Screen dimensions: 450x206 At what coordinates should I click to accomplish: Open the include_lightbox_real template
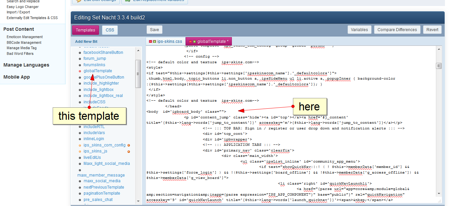[x=103, y=96]
